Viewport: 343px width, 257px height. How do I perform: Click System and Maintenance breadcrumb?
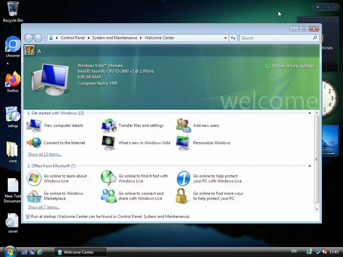pos(115,38)
